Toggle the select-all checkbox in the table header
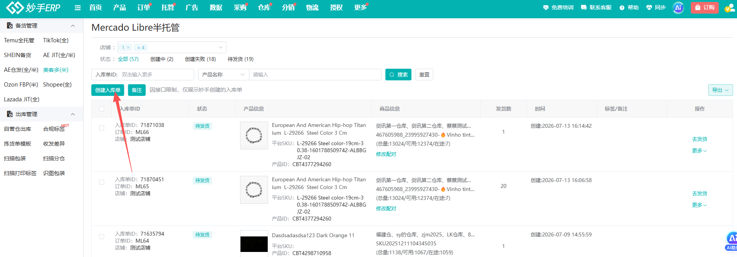The width and height of the screenshot is (737, 257). 101,109
